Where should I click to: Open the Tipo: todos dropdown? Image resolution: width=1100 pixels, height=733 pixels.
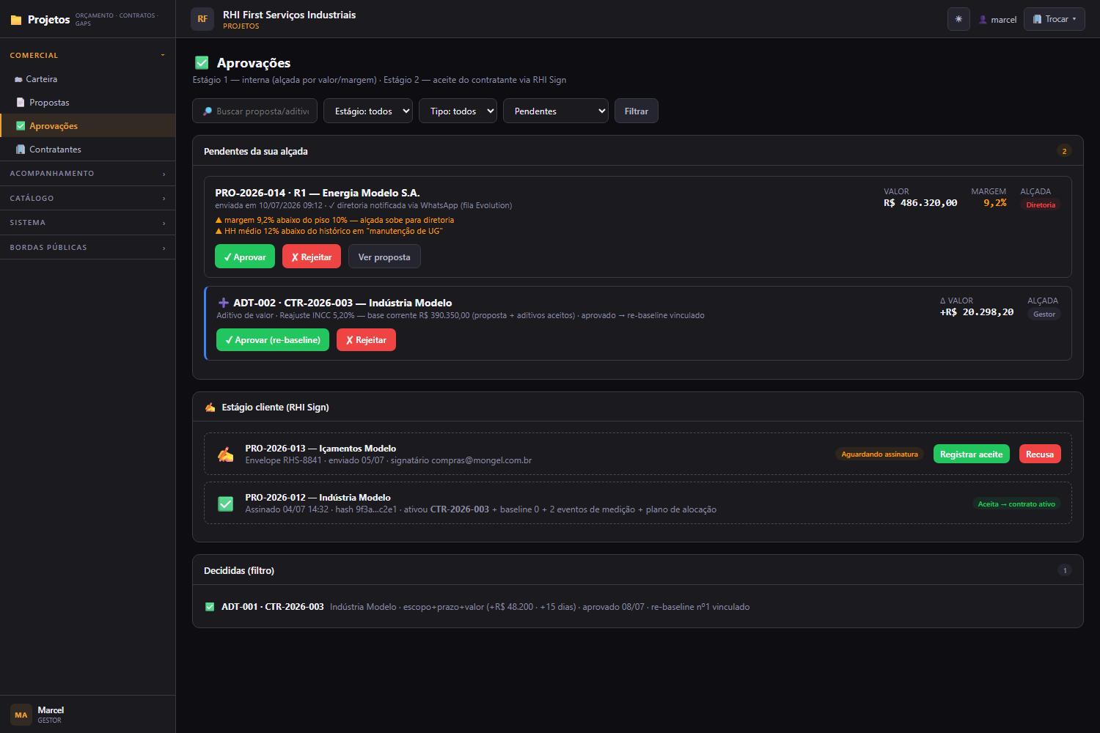(458, 111)
